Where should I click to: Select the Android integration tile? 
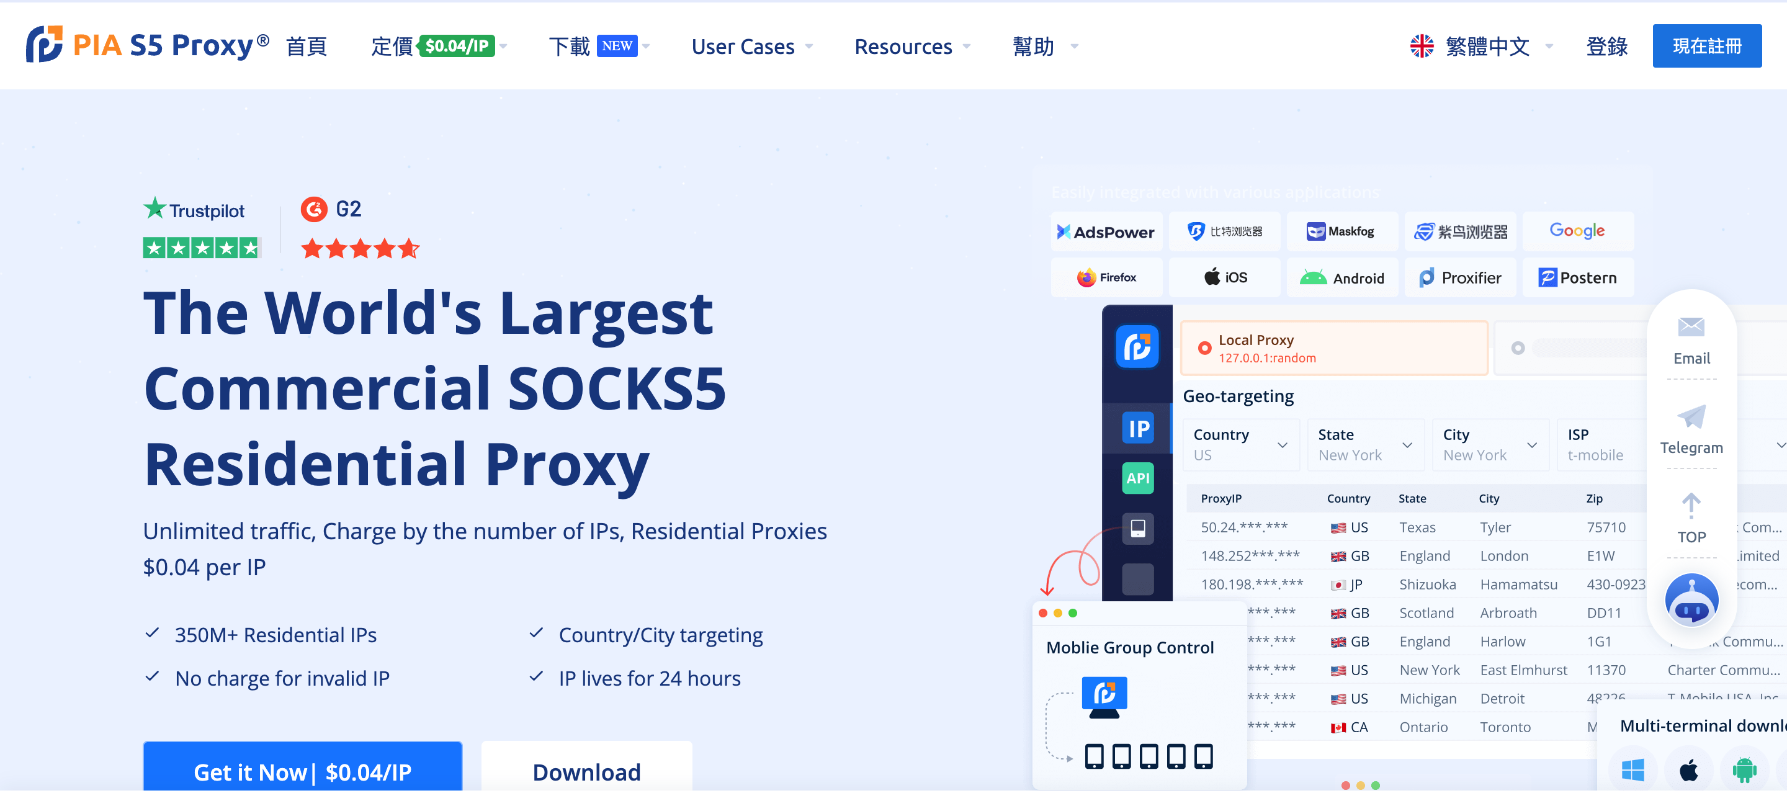point(1341,277)
